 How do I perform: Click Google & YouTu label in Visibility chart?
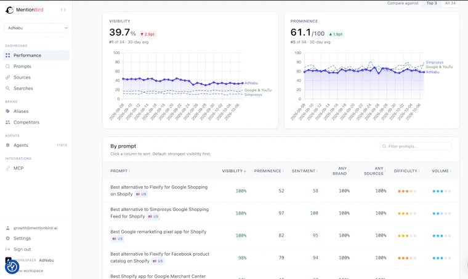[x=258, y=90]
